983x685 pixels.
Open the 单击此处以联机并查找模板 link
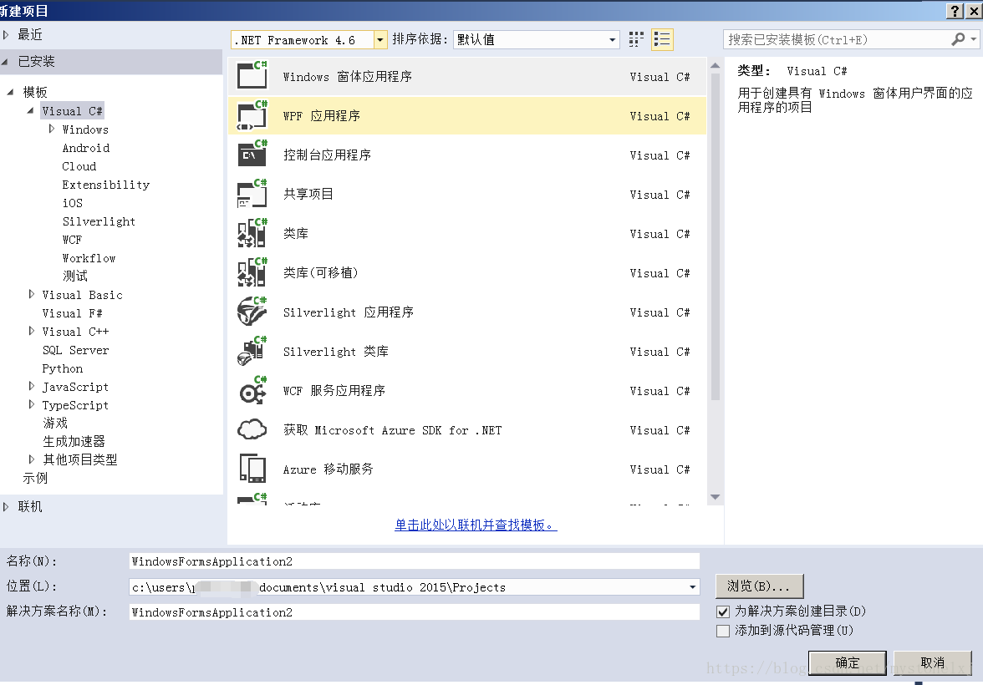(476, 525)
